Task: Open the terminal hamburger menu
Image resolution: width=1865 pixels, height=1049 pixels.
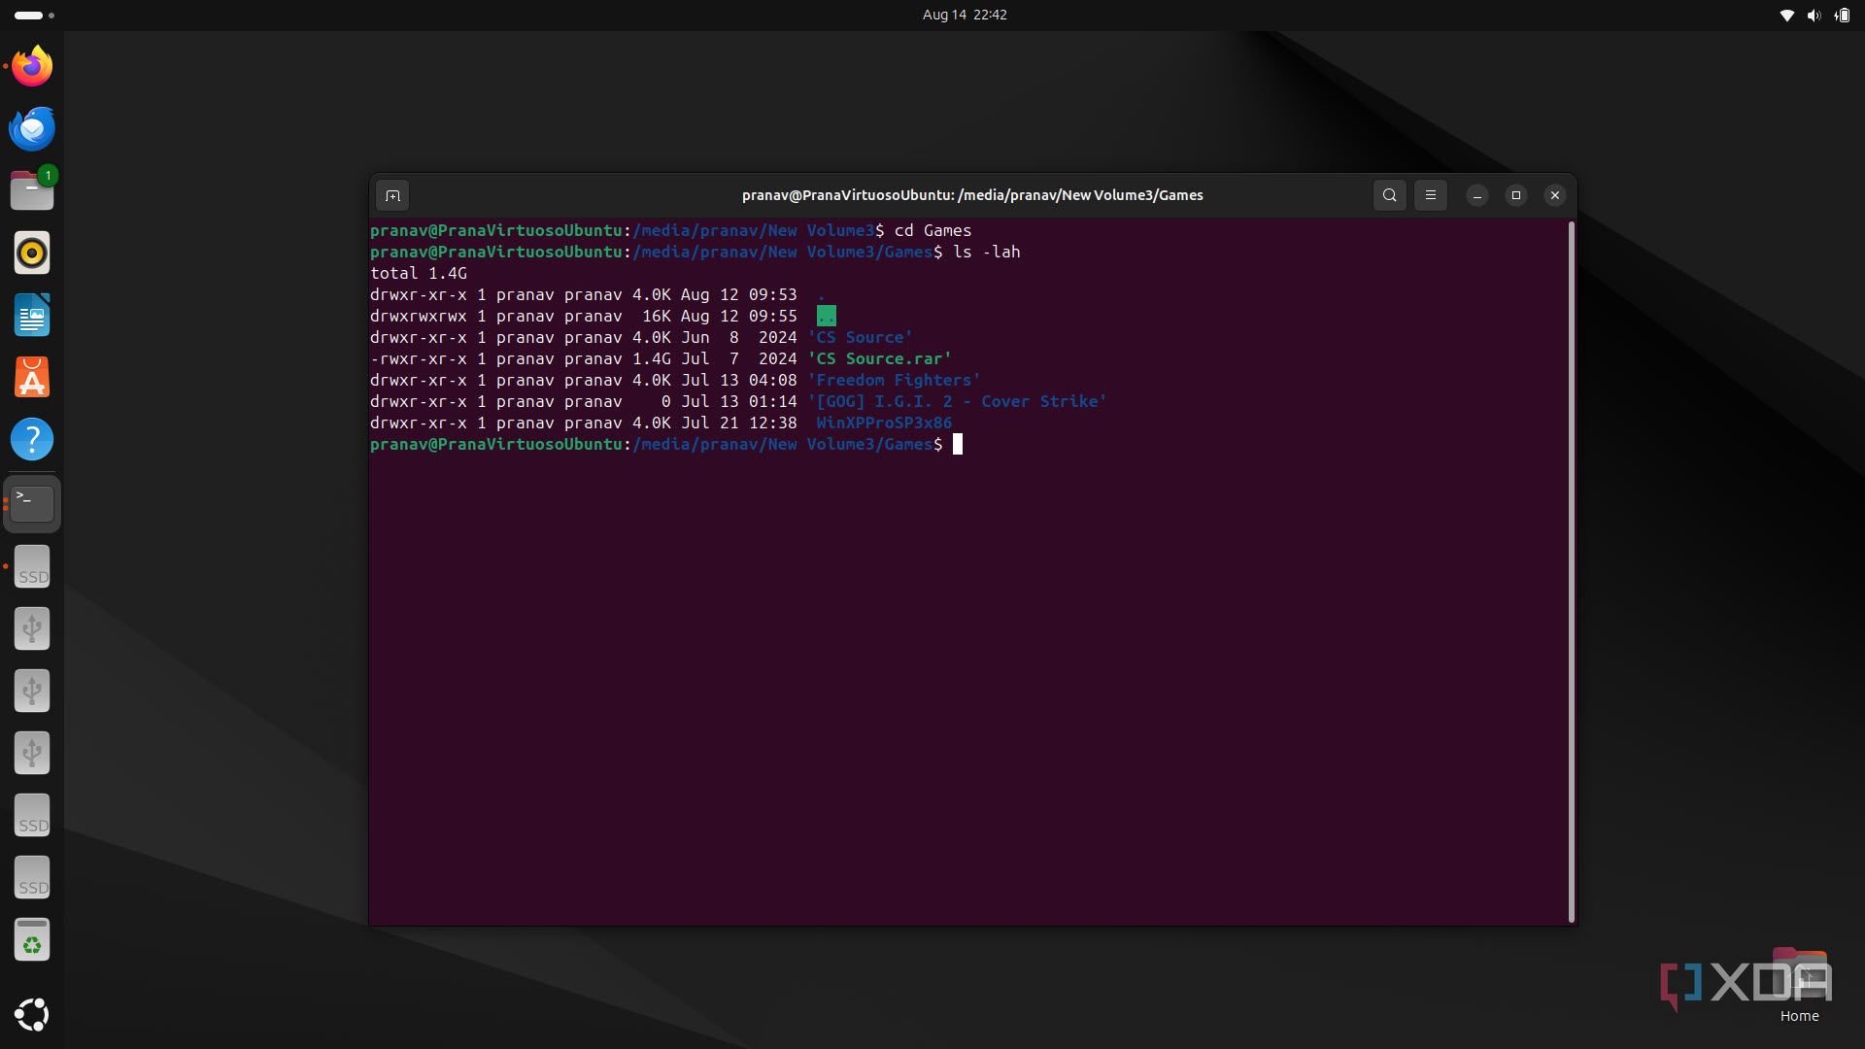Action: click(1431, 195)
